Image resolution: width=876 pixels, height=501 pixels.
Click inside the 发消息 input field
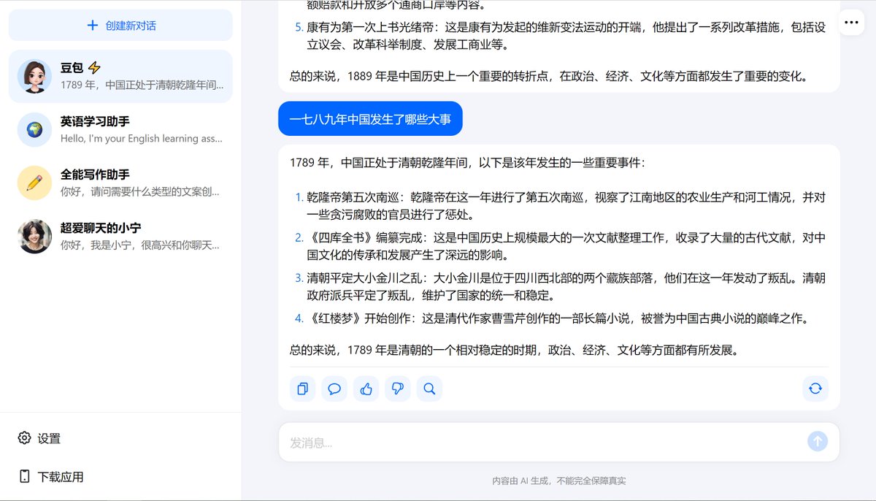[x=511, y=440]
